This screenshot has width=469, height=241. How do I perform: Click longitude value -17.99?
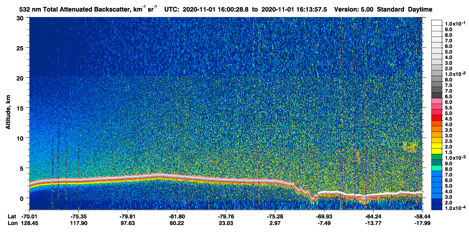click(x=422, y=223)
